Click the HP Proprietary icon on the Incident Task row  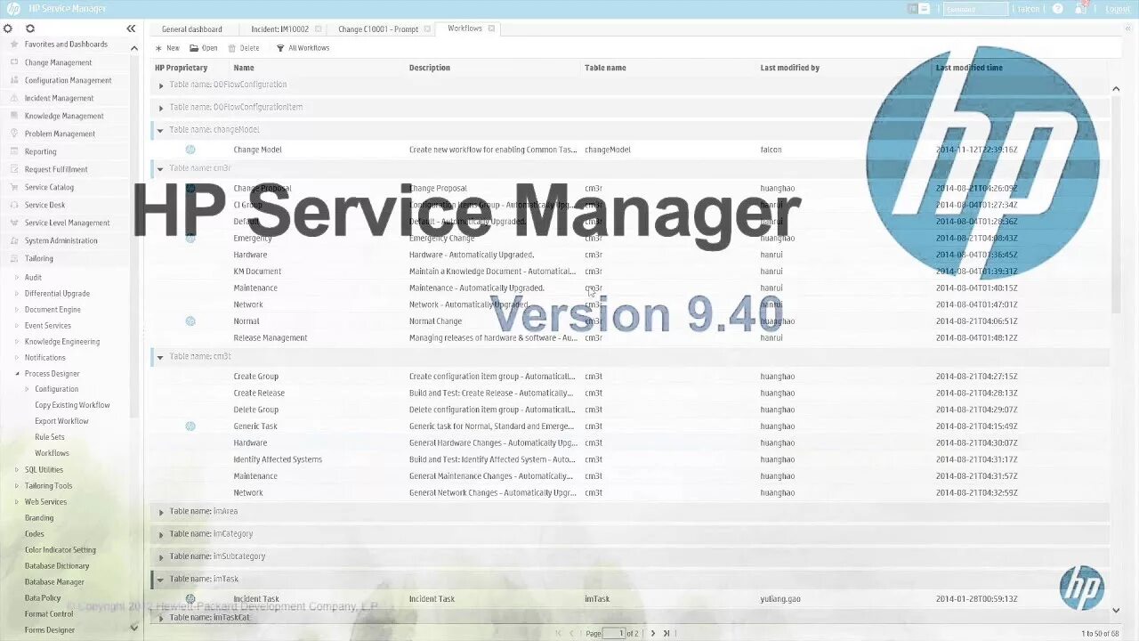pyautogui.click(x=190, y=599)
